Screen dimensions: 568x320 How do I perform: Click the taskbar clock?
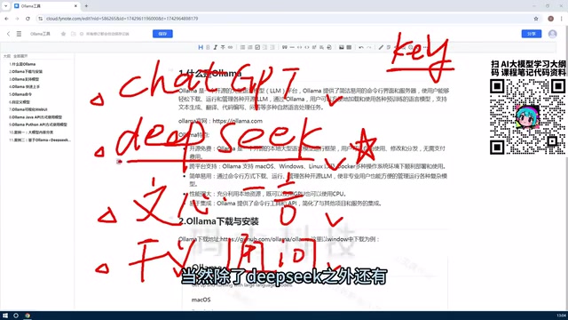pyautogui.click(x=562, y=316)
